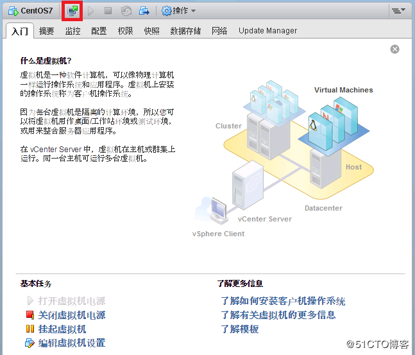
Task: Close the getting started help panel
Action: (395, 49)
